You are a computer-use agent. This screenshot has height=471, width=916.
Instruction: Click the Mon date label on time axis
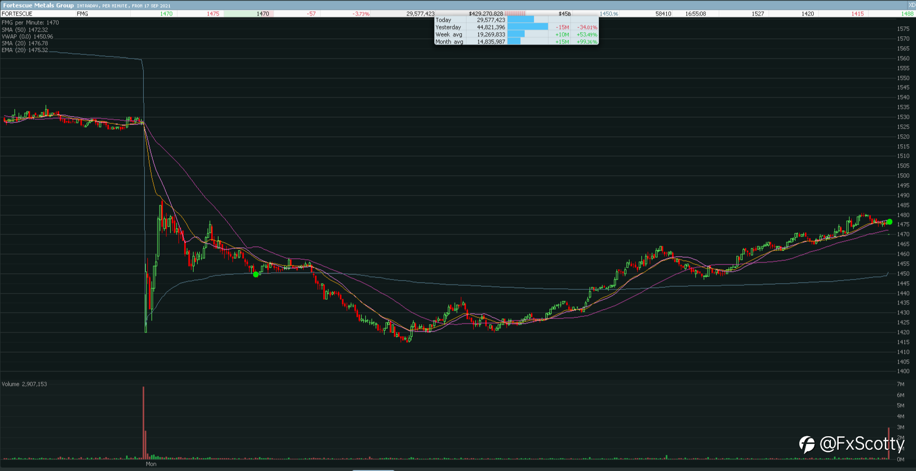click(x=151, y=464)
